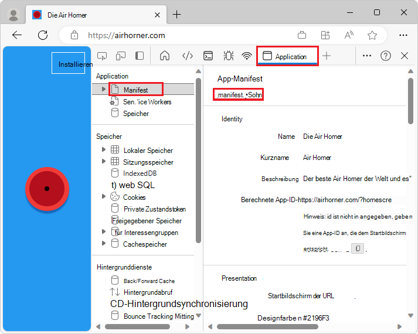Screen dimensions: 418x334
Task: Click app available install icon
Action: [x=325, y=35]
